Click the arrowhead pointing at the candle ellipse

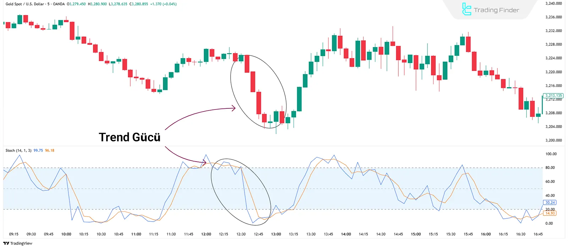click(x=234, y=108)
